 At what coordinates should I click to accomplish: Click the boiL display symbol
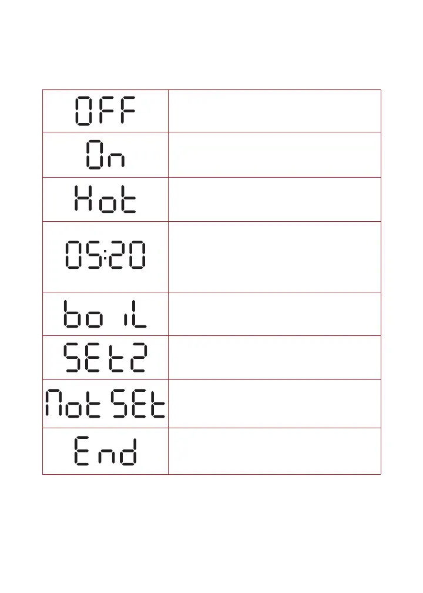pyautogui.click(x=105, y=314)
